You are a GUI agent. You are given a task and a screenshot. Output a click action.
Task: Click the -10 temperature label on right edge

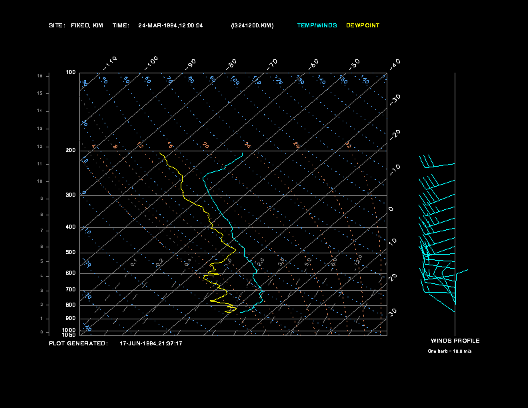(x=395, y=170)
